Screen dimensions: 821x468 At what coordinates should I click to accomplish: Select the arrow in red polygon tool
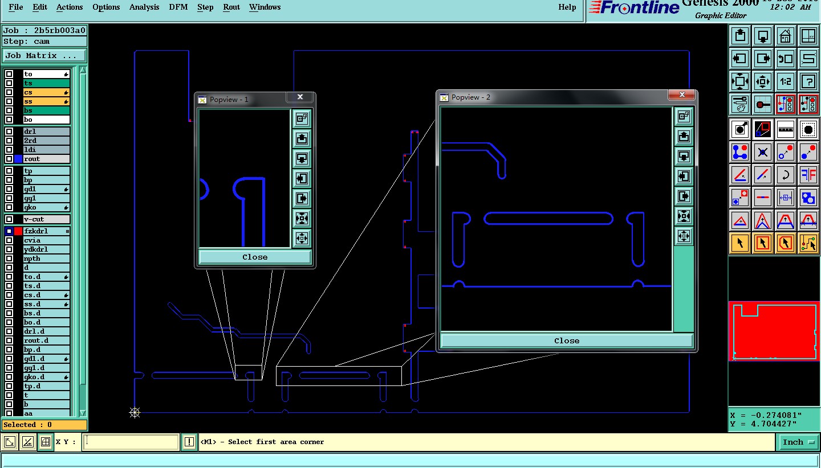pyautogui.click(x=786, y=243)
